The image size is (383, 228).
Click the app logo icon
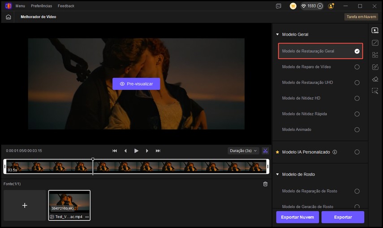[x=9, y=6]
